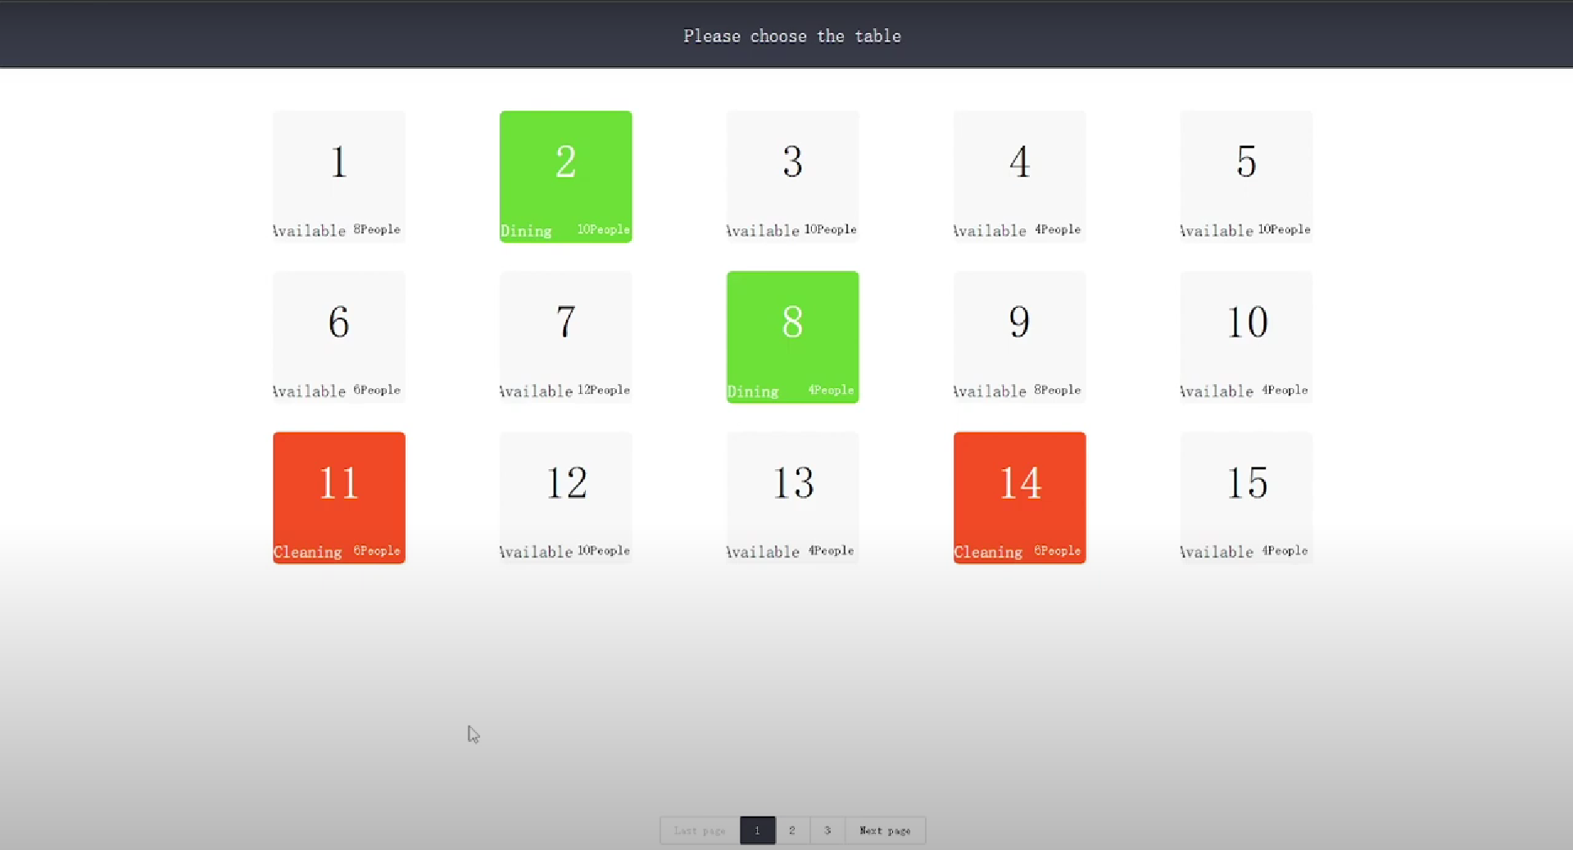
Task: Choose available table 3
Action: [x=793, y=176]
